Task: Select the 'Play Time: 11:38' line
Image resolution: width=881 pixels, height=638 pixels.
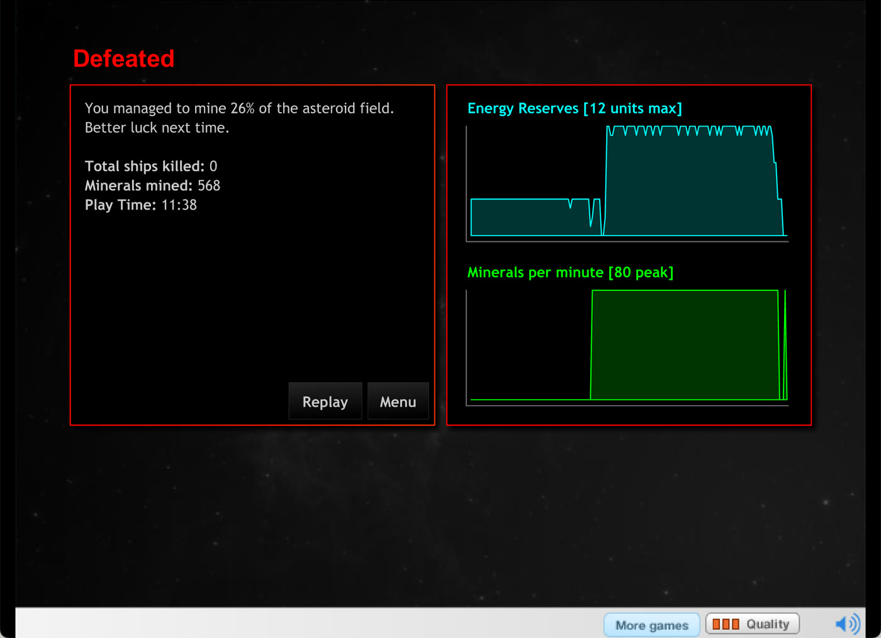Action: coord(141,205)
